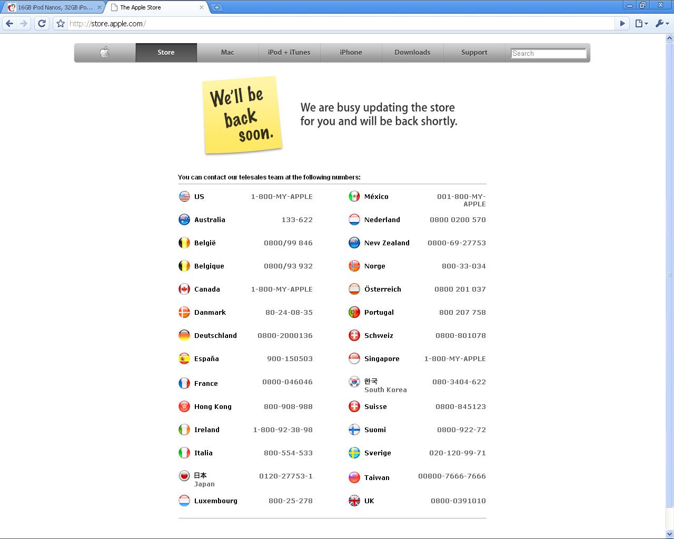
Task: Click the vertical scrollbar thumb
Action: click(670, 275)
